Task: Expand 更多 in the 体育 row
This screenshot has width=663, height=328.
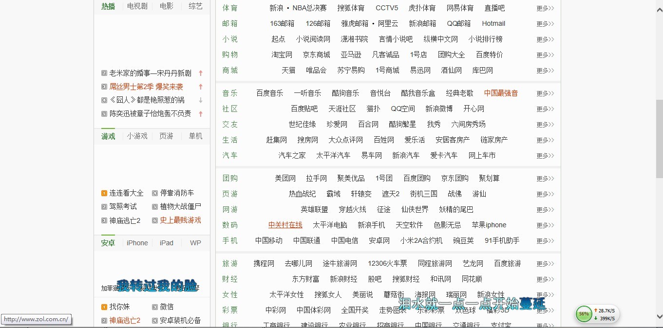Action: coord(545,8)
